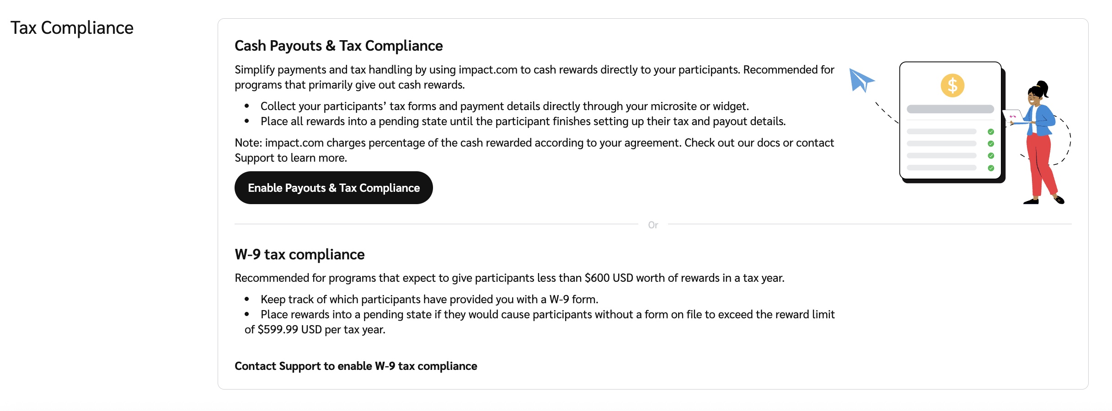Click the Tax Compliance page title

[72, 28]
